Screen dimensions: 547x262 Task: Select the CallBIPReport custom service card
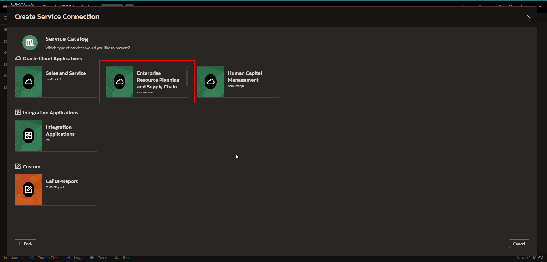coord(56,190)
